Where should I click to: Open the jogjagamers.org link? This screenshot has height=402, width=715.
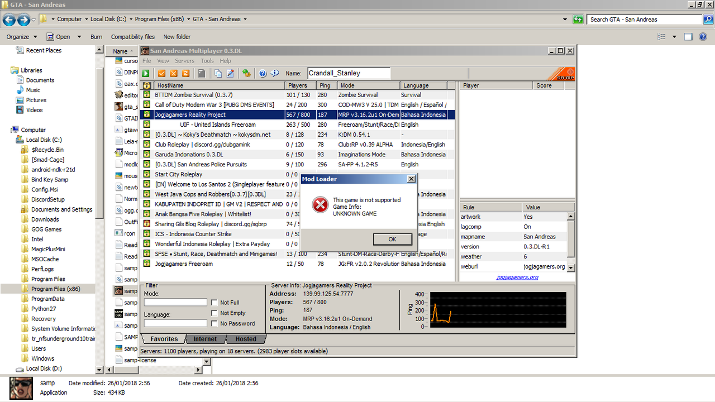518,277
